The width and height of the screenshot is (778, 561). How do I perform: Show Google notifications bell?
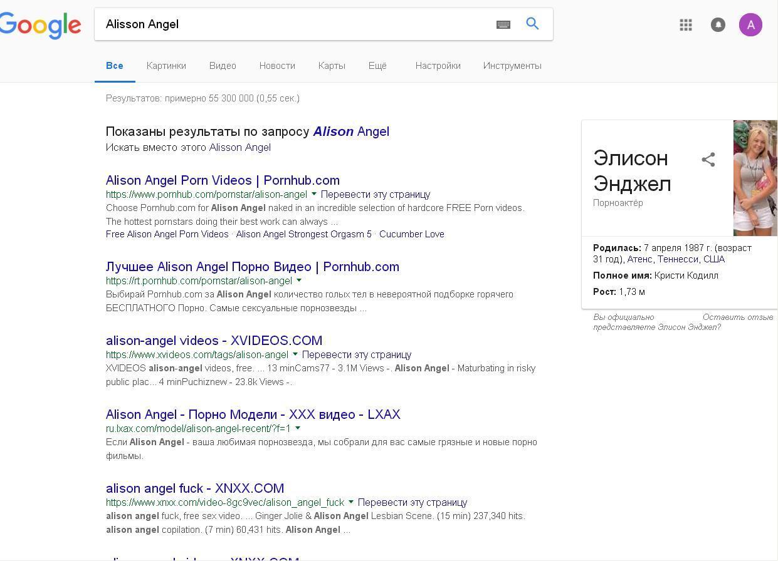[718, 25]
